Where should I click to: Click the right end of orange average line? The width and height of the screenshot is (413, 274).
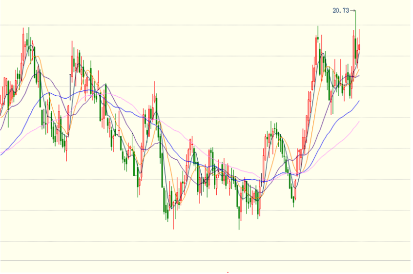tap(359, 69)
